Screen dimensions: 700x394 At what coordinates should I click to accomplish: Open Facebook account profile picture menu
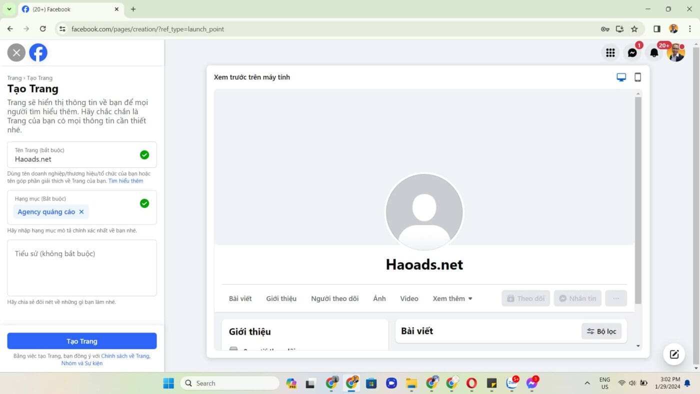pyautogui.click(x=676, y=52)
